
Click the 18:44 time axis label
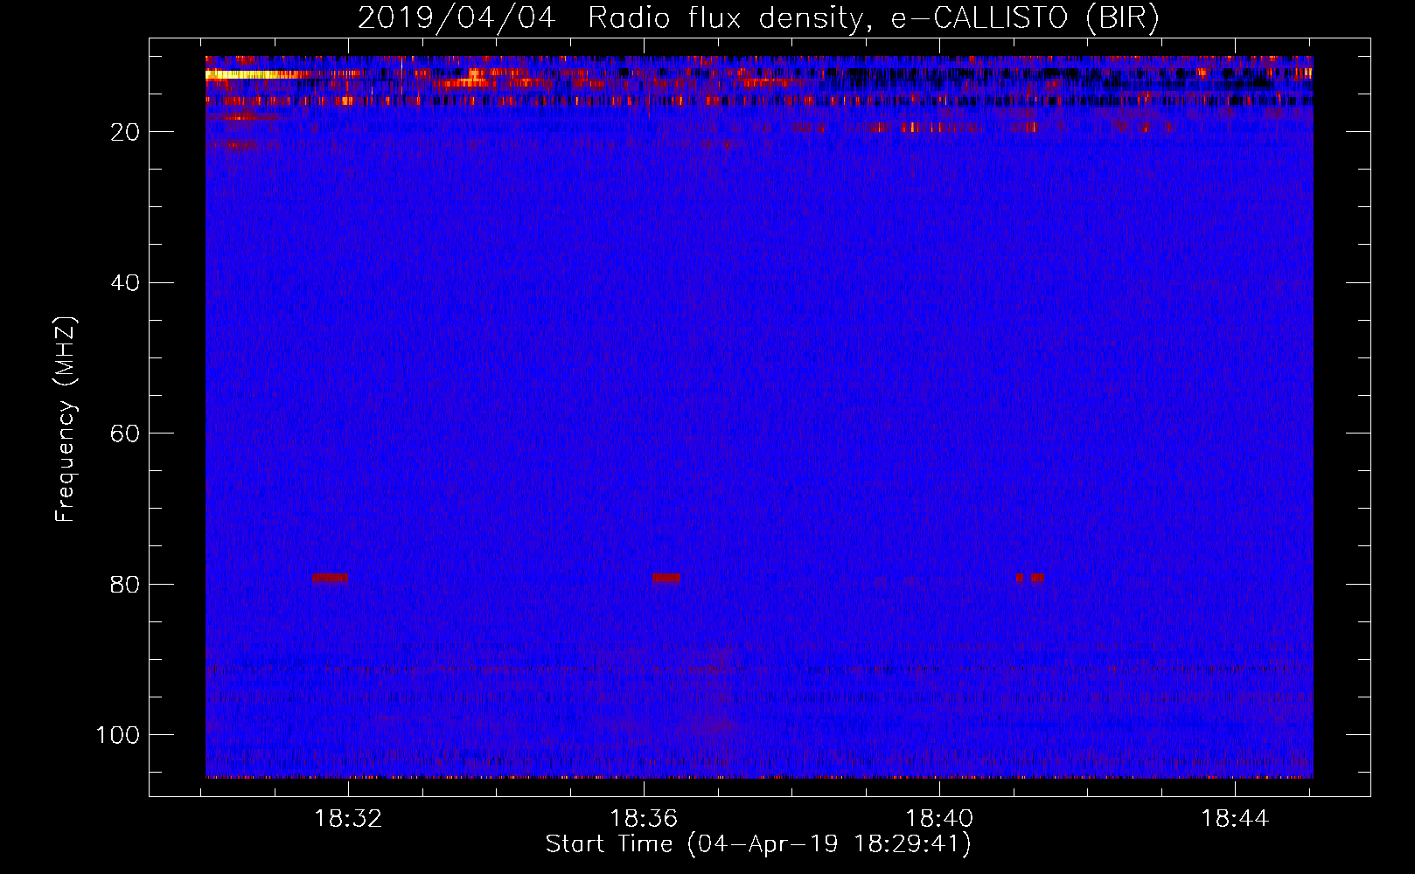tap(1235, 819)
